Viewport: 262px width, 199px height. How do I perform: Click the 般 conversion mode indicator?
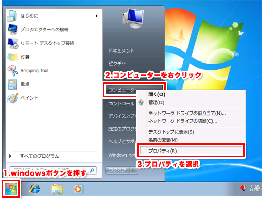(x=256, y=188)
